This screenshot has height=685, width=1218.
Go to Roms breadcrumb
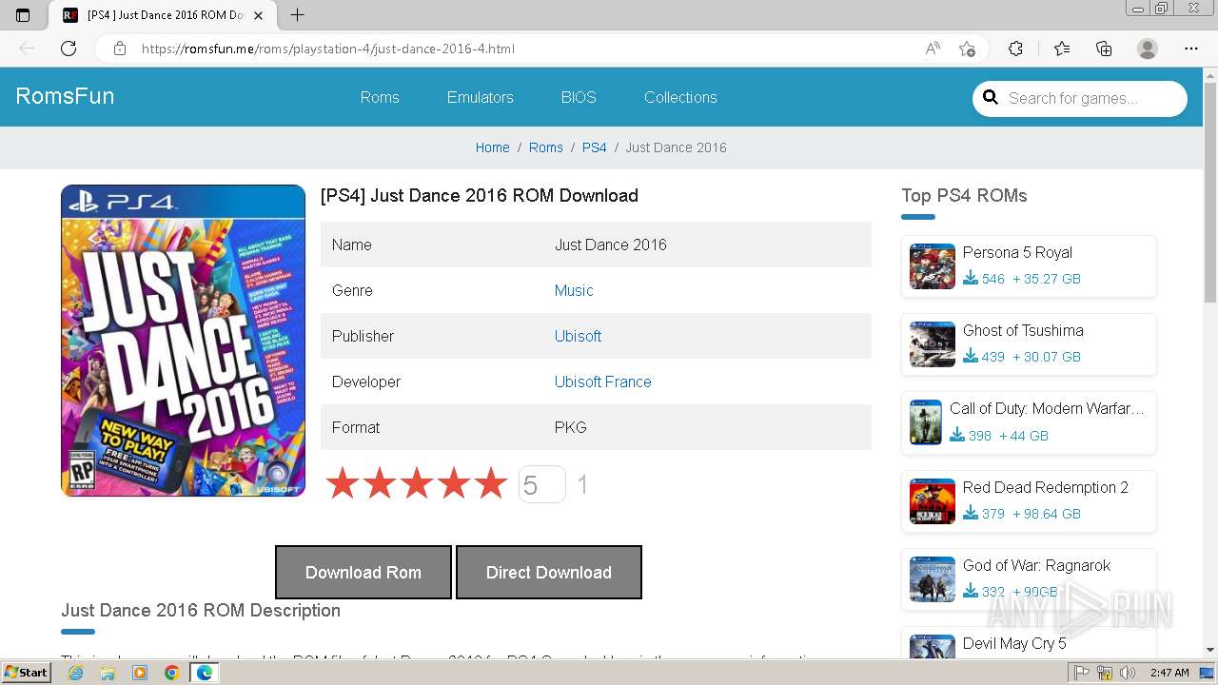tap(546, 147)
